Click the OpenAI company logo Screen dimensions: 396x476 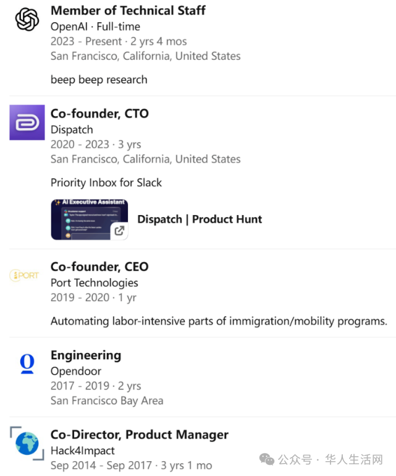(x=27, y=19)
